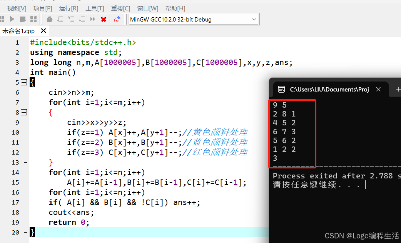This screenshot has width=401, height=243.
Task: Click the rebuild-all four-squares icon
Action: click(x=33, y=19)
